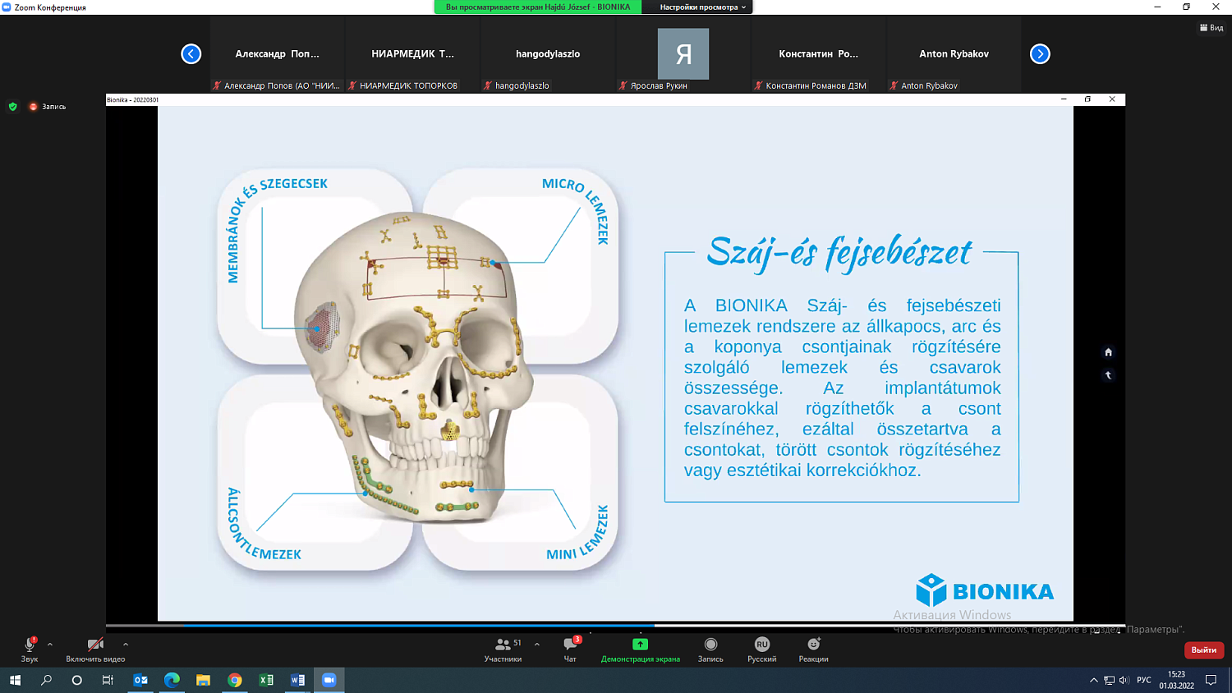Click the Száj-és fejsebészet heading
This screenshot has height=693, width=1232.
pos(839,252)
